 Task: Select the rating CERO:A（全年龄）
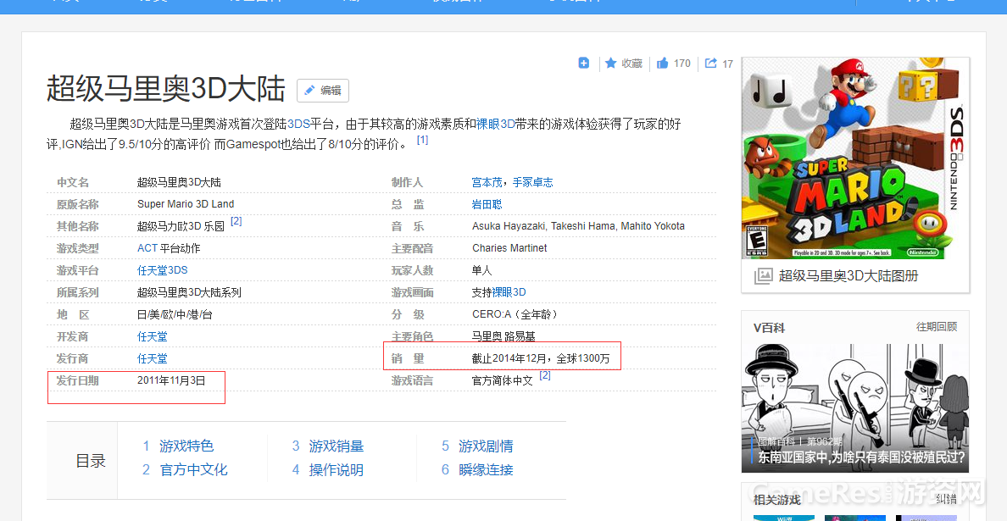point(515,314)
